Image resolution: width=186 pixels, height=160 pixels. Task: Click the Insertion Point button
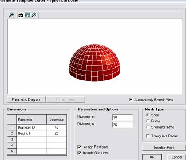click(164, 148)
